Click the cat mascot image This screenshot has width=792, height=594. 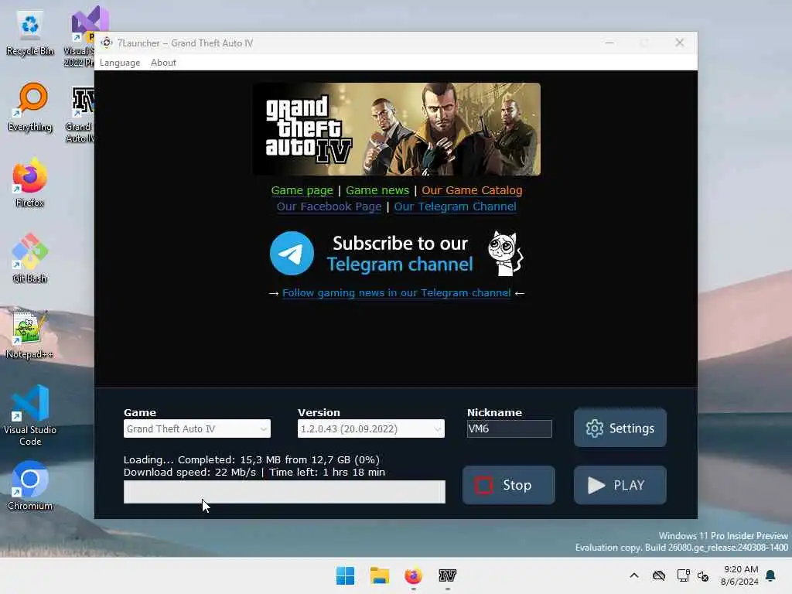pyautogui.click(x=505, y=253)
